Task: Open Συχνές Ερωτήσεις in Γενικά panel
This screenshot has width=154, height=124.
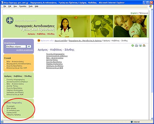Action: [14, 66]
